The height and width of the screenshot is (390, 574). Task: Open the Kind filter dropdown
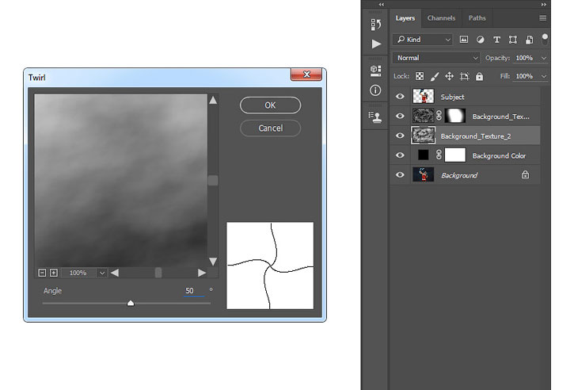coord(423,39)
